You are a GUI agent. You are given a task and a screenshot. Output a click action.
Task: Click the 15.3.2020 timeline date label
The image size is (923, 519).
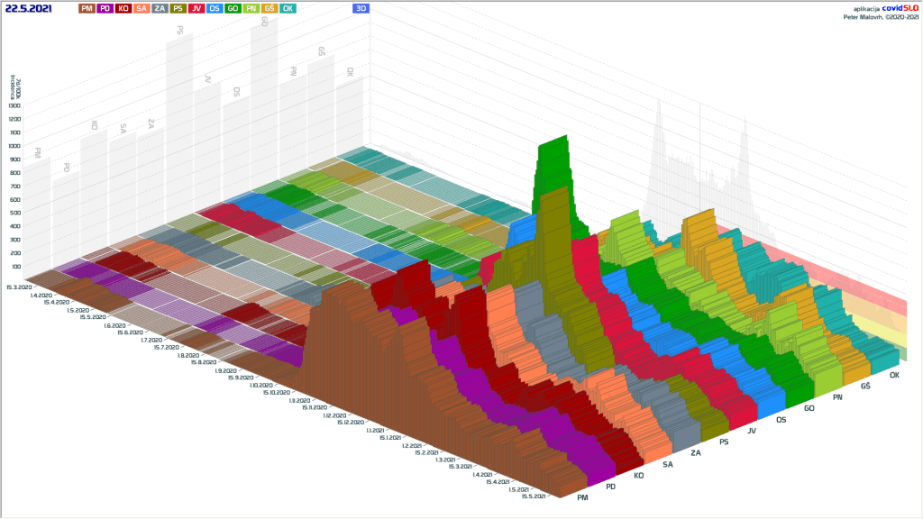click(17, 287)
